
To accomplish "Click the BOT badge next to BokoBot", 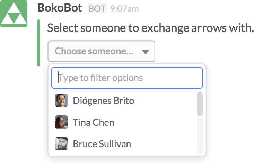I will point(97,9).
